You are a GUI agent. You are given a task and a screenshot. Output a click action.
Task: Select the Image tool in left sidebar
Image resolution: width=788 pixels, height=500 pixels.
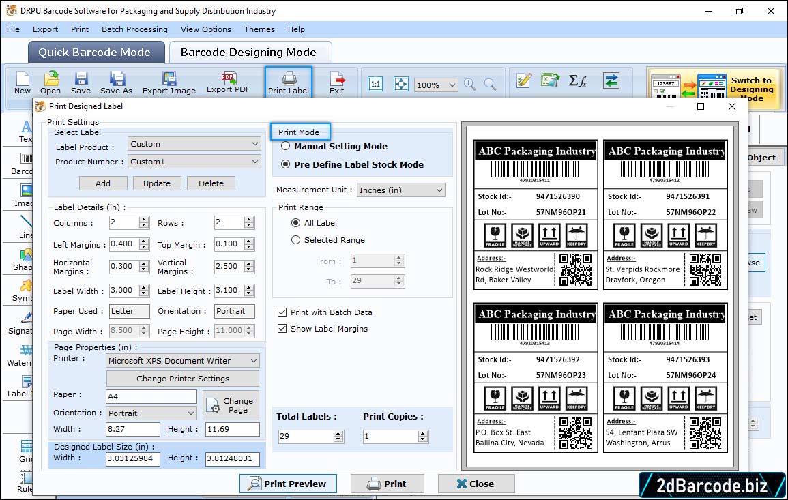click(24, 196)
